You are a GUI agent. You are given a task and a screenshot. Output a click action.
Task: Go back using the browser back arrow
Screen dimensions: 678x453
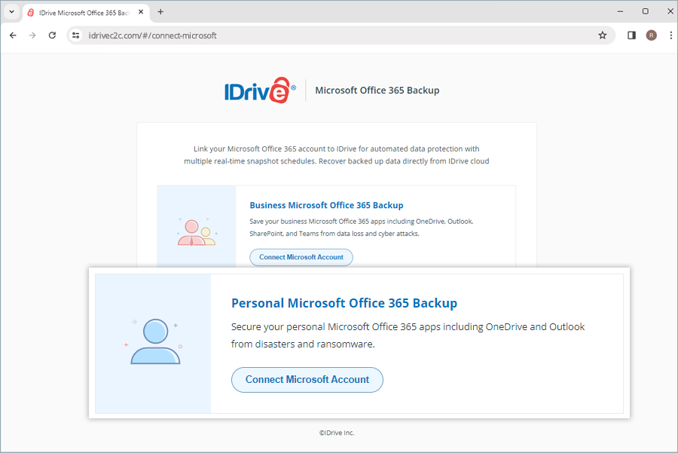tap(13, 35)
